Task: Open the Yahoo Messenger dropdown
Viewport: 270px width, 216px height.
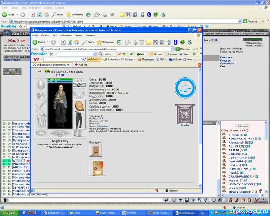Action: [x=146, y=59]
